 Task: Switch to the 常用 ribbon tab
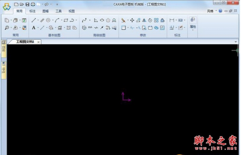19,11
